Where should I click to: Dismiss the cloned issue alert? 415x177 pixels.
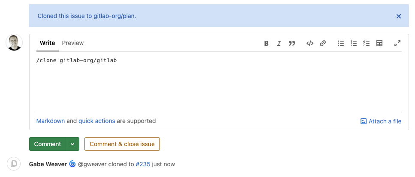tap(399, 16)
